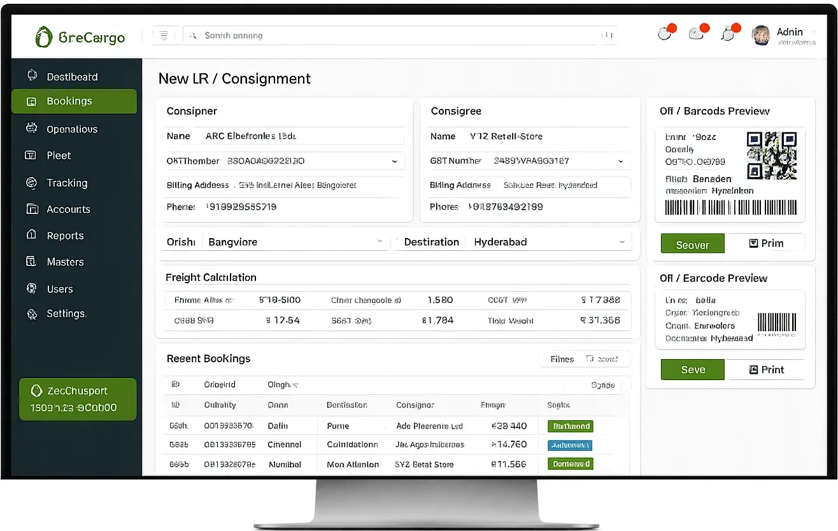This screenshot has width=838, height=531.
Task: Click the freight amount 28 440 in the first row
Action: [x=509, y=426]
